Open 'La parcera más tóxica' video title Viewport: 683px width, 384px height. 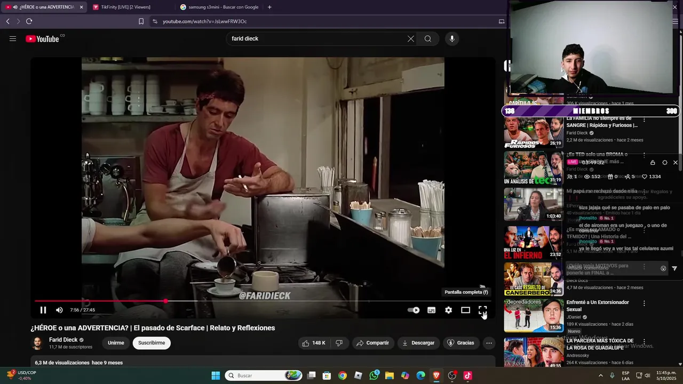pyautogui.click(x=600, y=344)
